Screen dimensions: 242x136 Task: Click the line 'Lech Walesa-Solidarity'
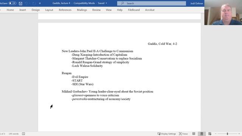[x=87, y=66]
